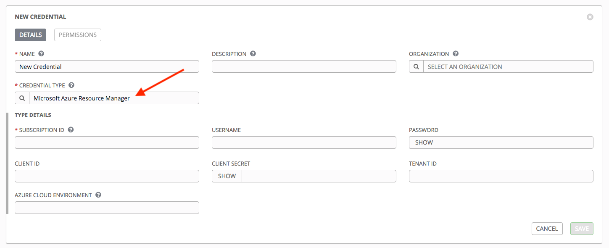Open help tooltip for Credential Type

click(x=71, y=85)
